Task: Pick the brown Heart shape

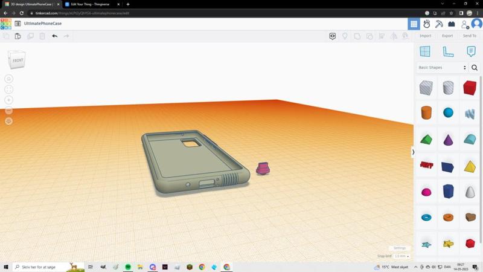Action: [x=470, y=217]
